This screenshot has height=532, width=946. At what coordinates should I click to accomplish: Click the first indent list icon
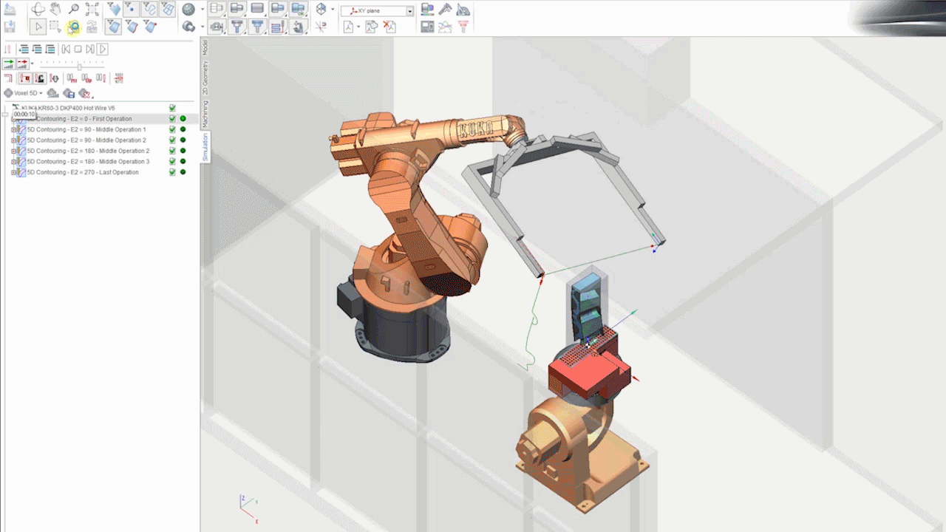(24, 49)
